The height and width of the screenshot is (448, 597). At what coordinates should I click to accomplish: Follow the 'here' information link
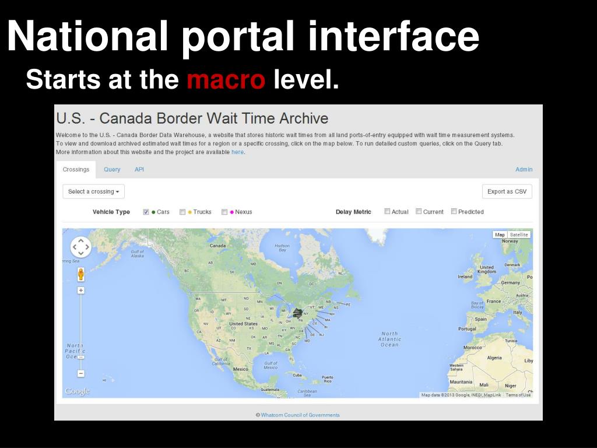coord(237,152)
